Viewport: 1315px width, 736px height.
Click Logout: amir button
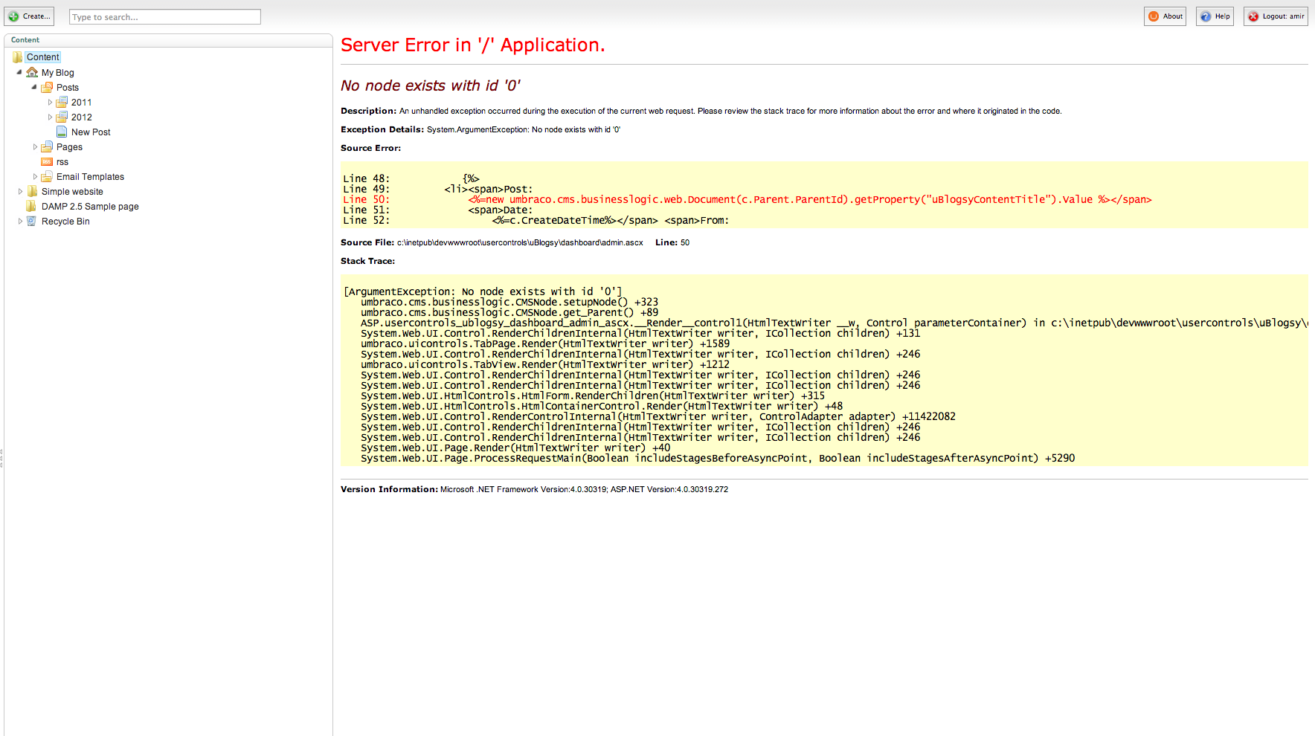[1276, 16]
